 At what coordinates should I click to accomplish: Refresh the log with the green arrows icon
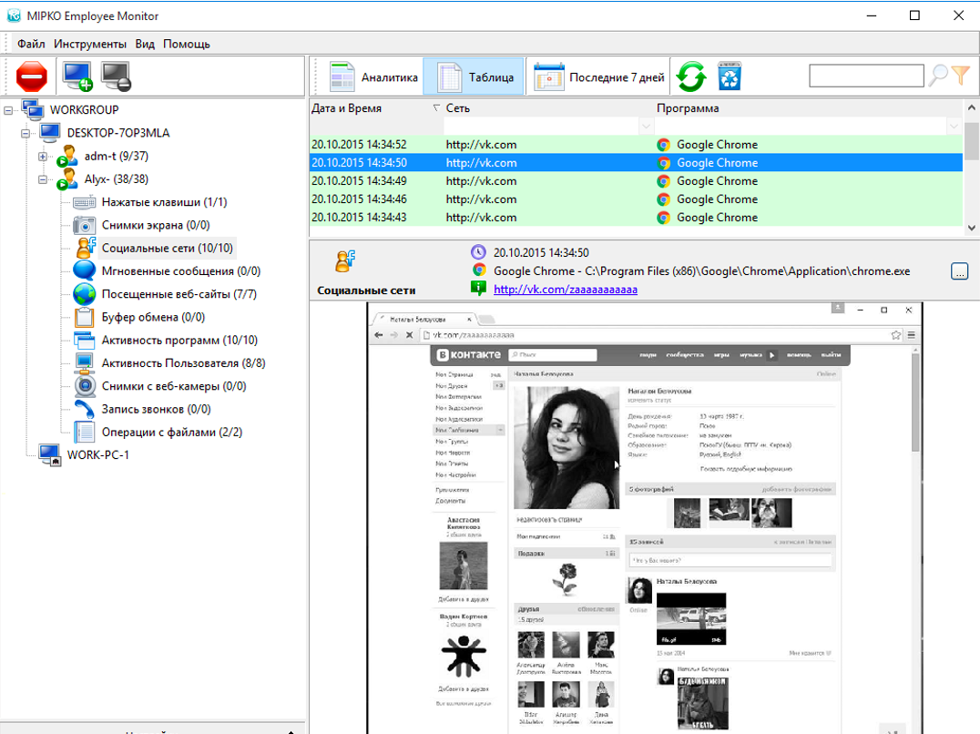point(691,76)
